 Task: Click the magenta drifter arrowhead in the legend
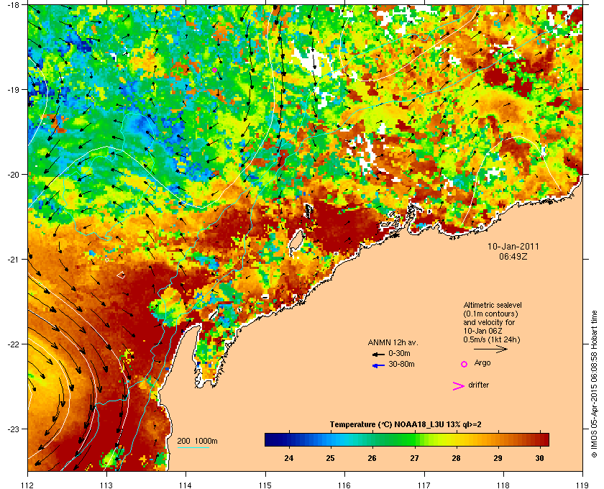coord(459,385)
